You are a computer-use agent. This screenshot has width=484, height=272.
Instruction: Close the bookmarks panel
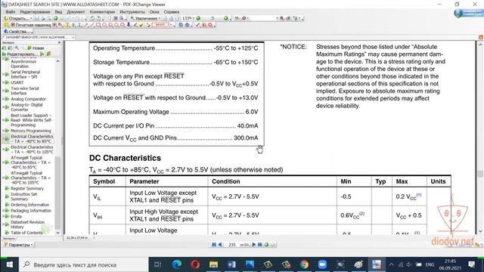click(x=59, y=42)
